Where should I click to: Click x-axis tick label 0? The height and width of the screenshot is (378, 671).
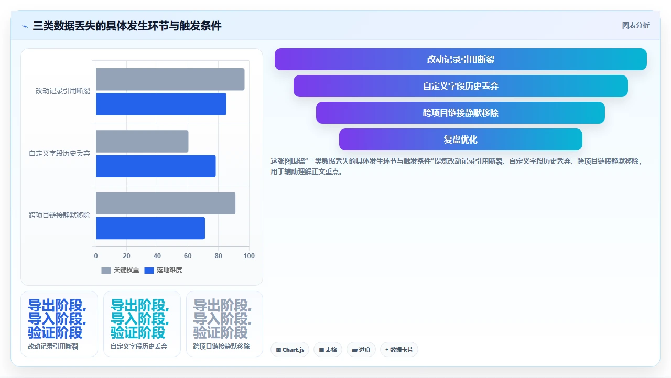pyautogui.click(x=96, y=256)
